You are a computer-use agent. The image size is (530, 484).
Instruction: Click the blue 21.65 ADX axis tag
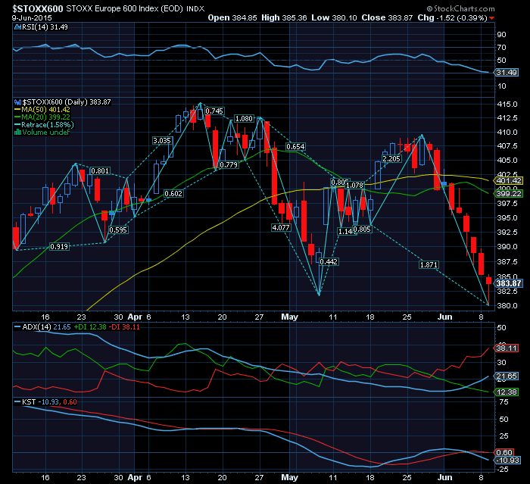[507, 376]
